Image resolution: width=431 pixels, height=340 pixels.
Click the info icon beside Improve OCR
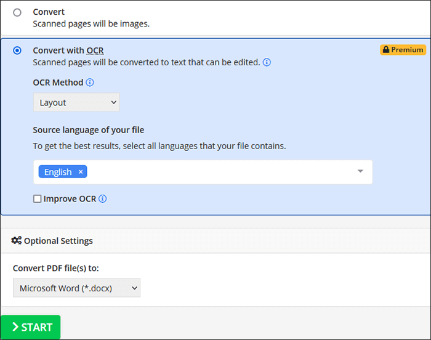[x=103, y=199]
